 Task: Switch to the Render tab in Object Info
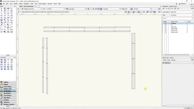coord(173,60)
